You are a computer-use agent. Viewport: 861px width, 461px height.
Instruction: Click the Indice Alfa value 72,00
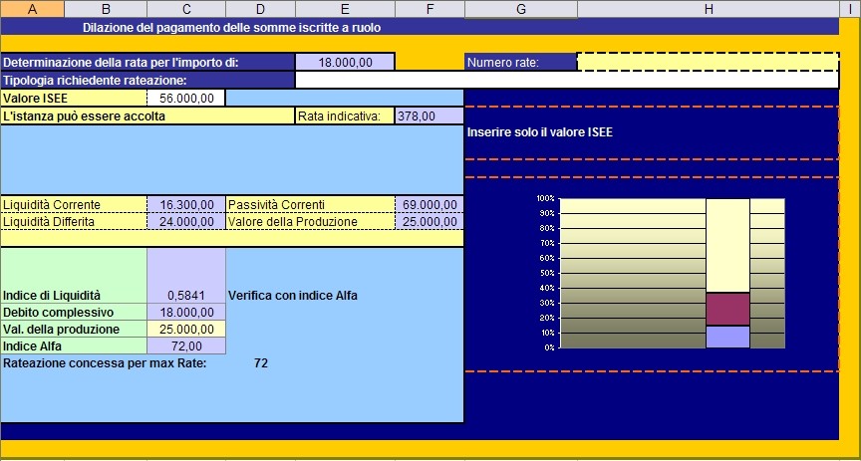tap(186, 346)
